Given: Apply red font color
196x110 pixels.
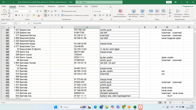Looking at the screenshot, I should pyautogui.click(x=39, y=15).
